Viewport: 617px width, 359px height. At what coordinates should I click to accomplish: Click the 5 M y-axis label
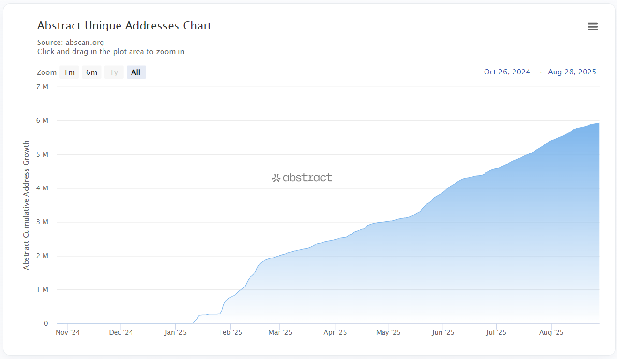click(x=43, y=154)
